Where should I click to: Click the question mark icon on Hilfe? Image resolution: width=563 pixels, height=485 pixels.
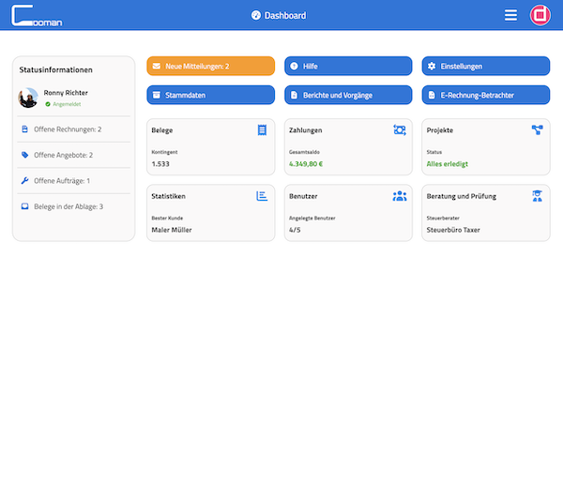(x=294, y=66)
